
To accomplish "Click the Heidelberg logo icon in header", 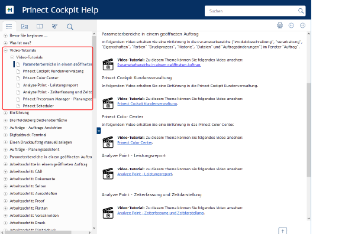I will coord(9,10).
